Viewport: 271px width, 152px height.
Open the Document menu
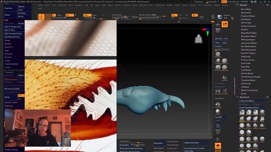(x=62, y=5)
